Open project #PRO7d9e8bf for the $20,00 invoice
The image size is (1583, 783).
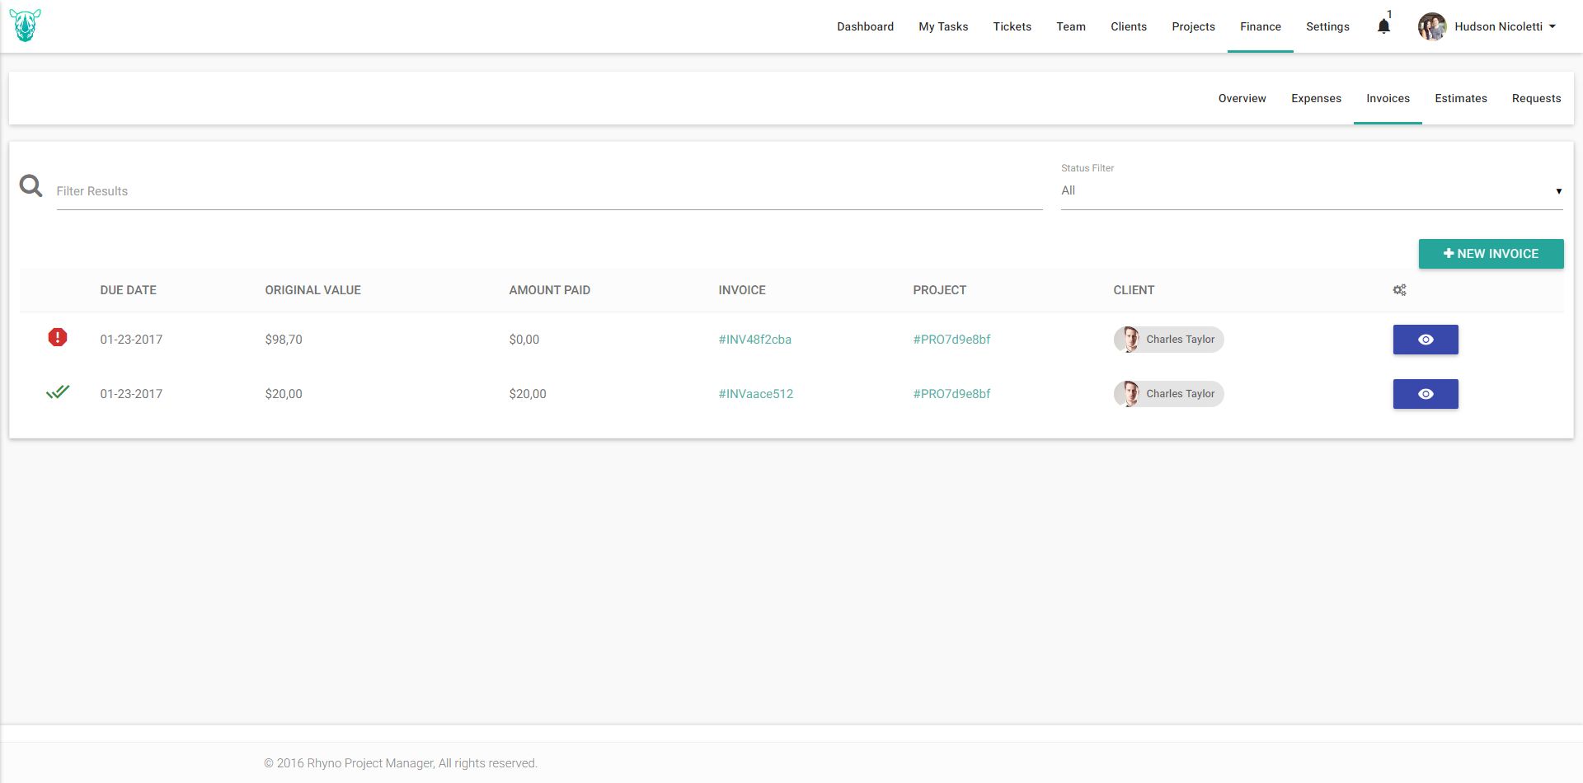pos(951,394)
